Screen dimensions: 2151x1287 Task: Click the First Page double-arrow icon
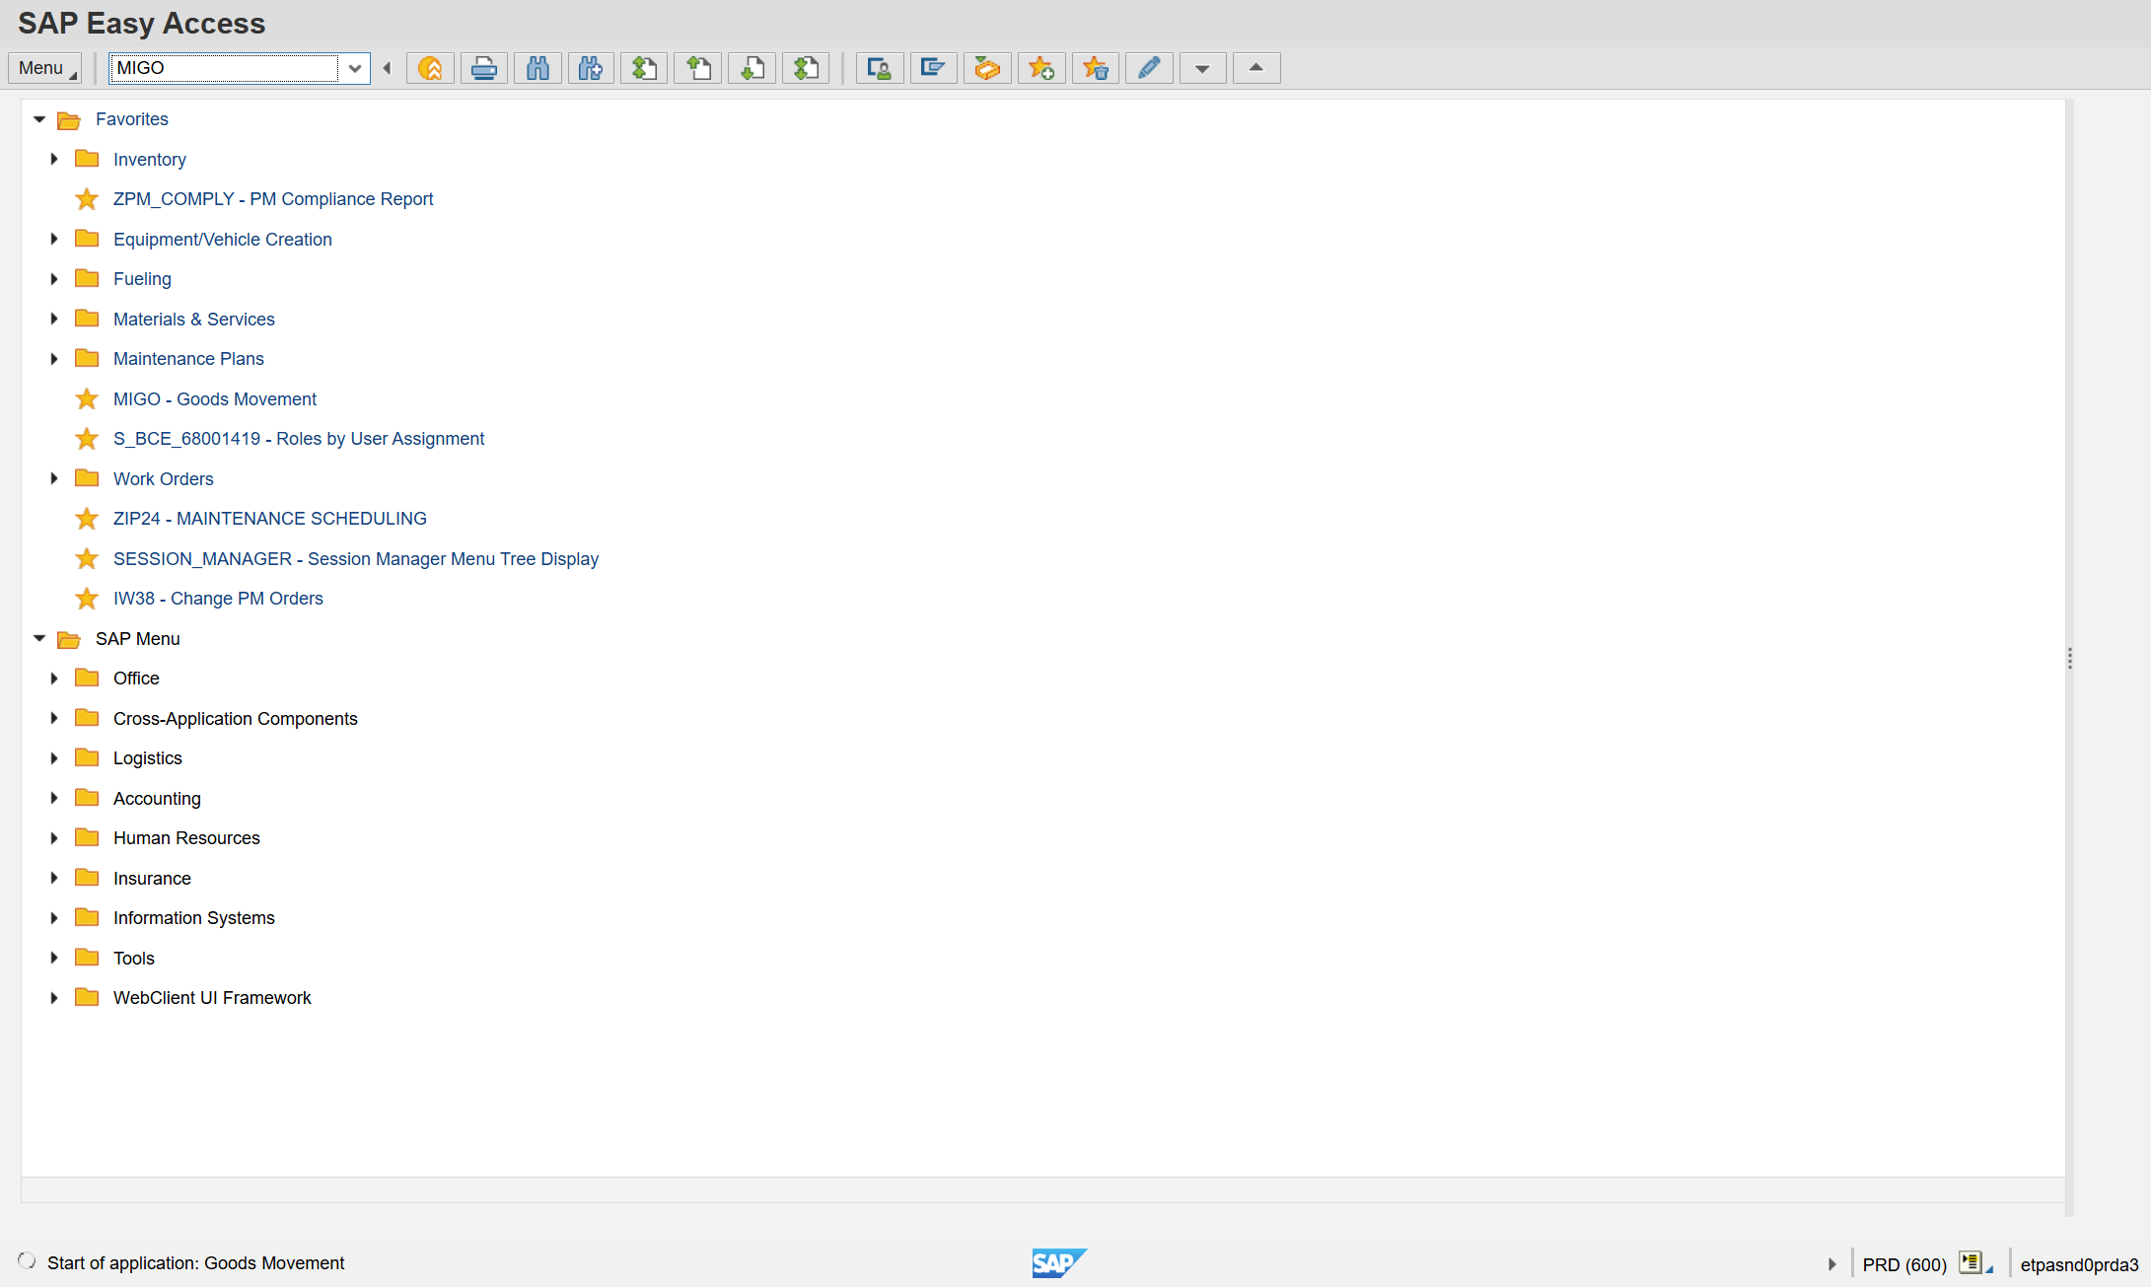644,68
